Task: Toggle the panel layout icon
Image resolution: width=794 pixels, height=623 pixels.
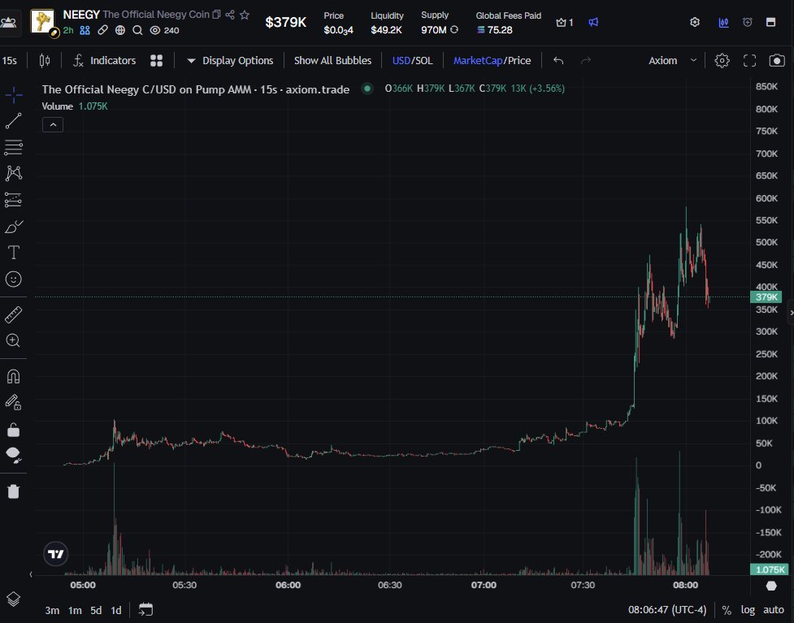Action: (x=770, y=22)
